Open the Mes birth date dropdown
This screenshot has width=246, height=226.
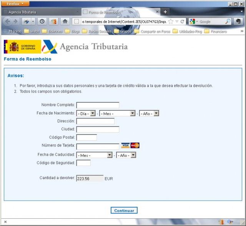pos(117,113)
